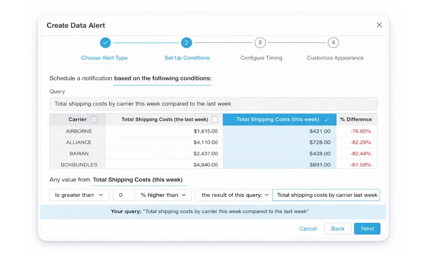Click the % Difference column header

356,119
